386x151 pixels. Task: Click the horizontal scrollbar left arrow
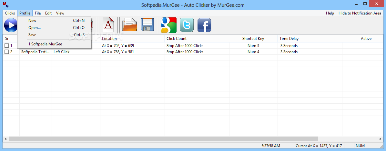pos(6,139)
